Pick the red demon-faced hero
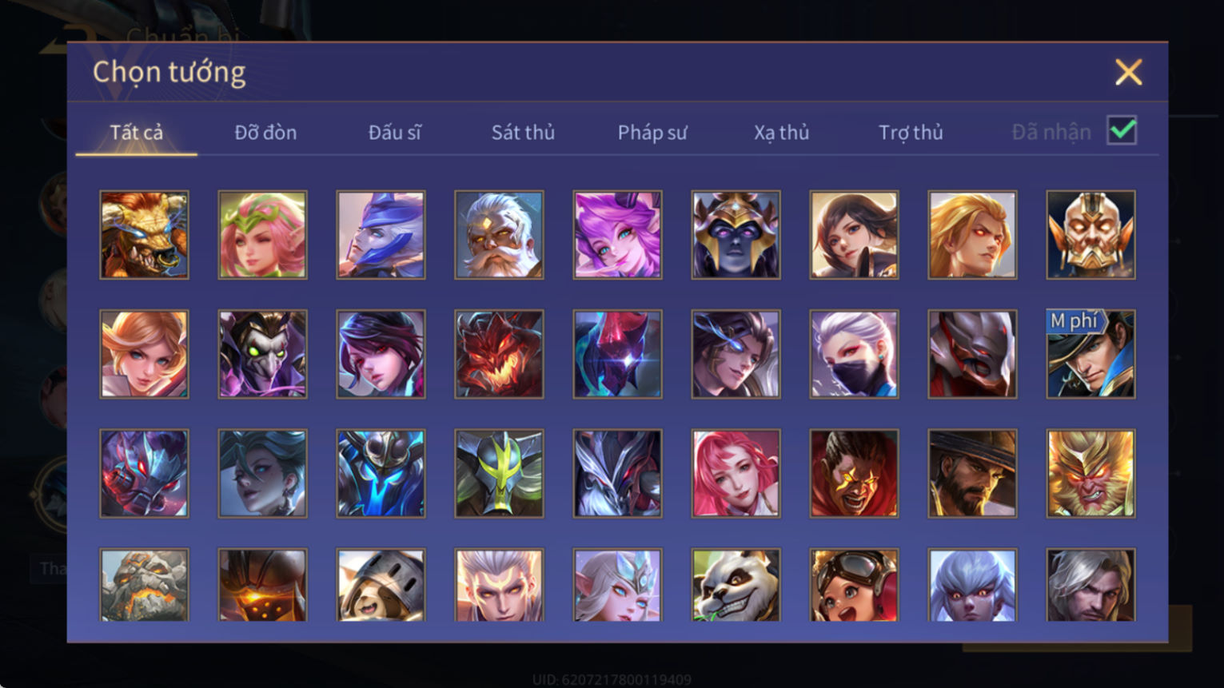Image resolution: width=1224 pixels, height=688 pixels. click(499, 354)
